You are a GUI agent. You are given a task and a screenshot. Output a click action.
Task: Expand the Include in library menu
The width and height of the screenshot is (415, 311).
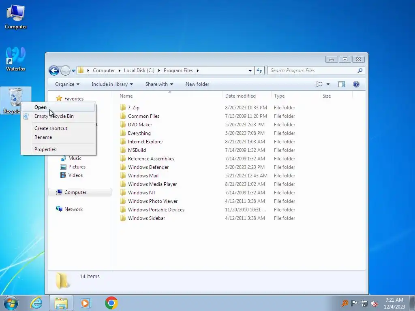(x=112, y=84)
